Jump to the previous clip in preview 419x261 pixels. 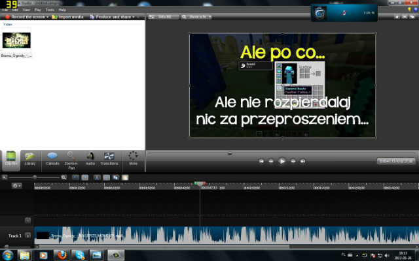pos(261,161)
